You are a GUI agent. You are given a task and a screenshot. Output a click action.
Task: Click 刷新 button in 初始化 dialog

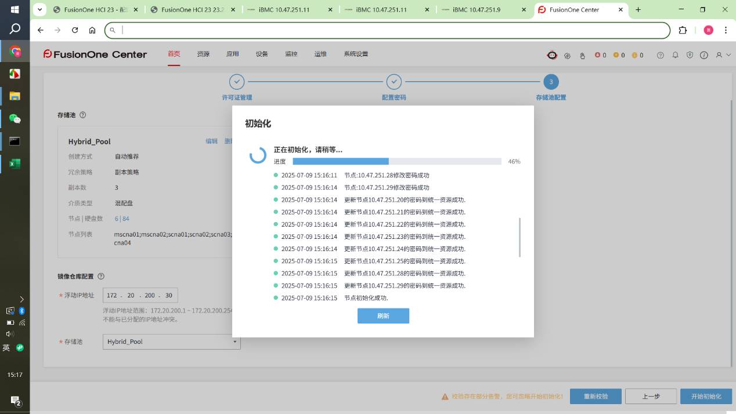point(383,316)
